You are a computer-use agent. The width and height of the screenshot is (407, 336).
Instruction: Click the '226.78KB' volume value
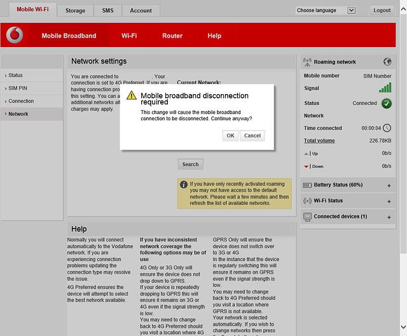380,141
